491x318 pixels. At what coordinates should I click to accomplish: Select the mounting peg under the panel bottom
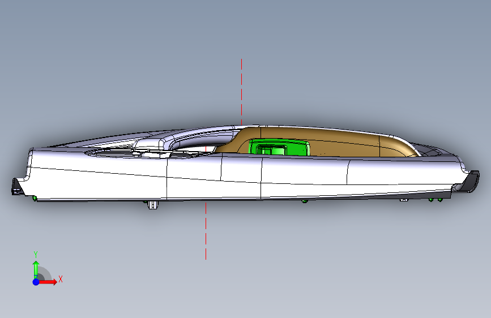(x=152, y=205)
